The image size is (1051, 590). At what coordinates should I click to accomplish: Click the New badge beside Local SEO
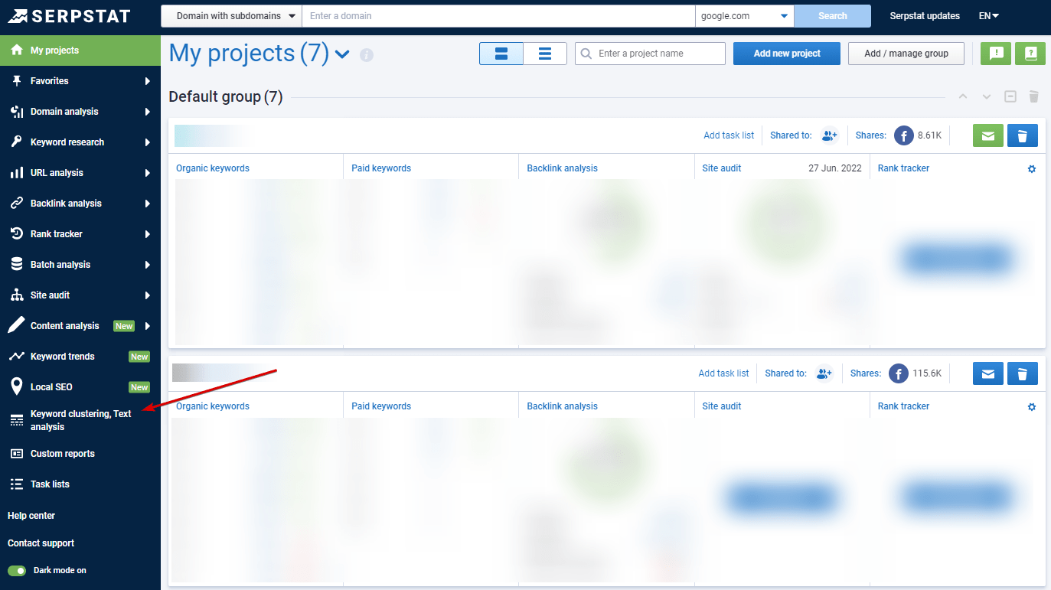tap(139, 387)
